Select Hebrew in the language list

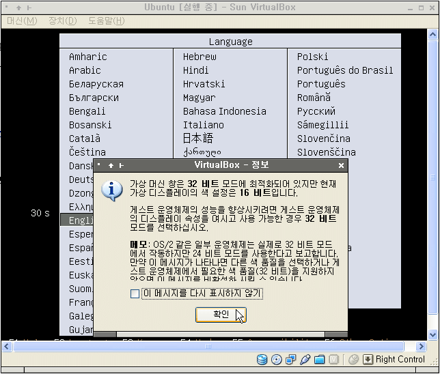point(200,57)
